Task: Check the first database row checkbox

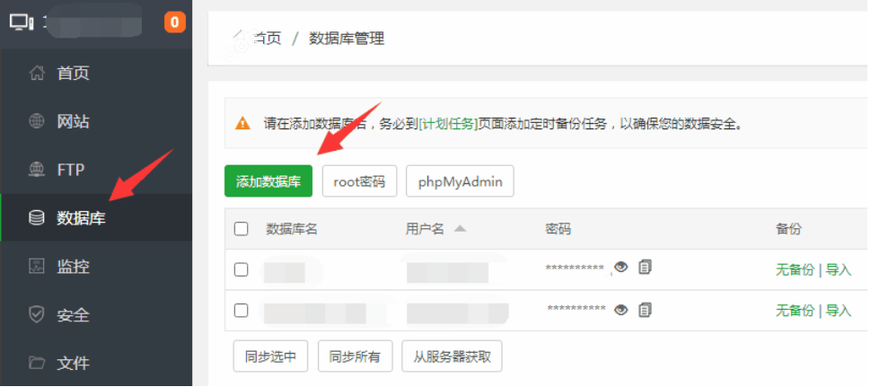Action: 241,269
